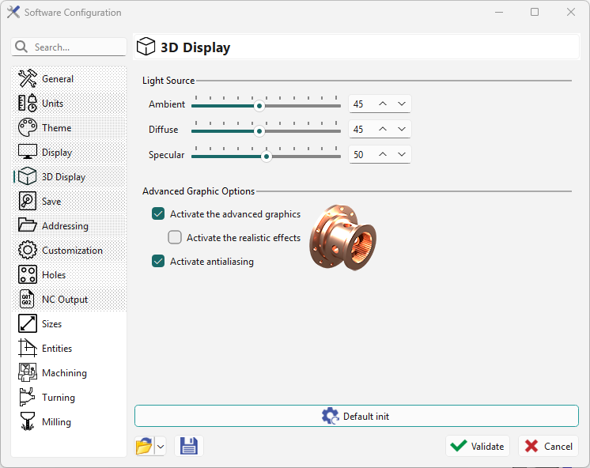Click the open folder configuration icon
Viewport: 590px width, 468px height.
pos(144,447)
